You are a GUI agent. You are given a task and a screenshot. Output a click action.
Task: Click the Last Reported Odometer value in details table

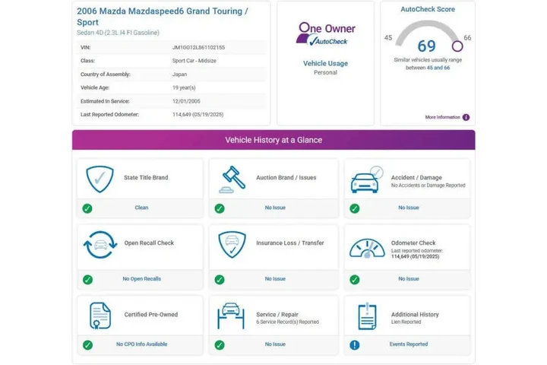(x=198, y=115)
